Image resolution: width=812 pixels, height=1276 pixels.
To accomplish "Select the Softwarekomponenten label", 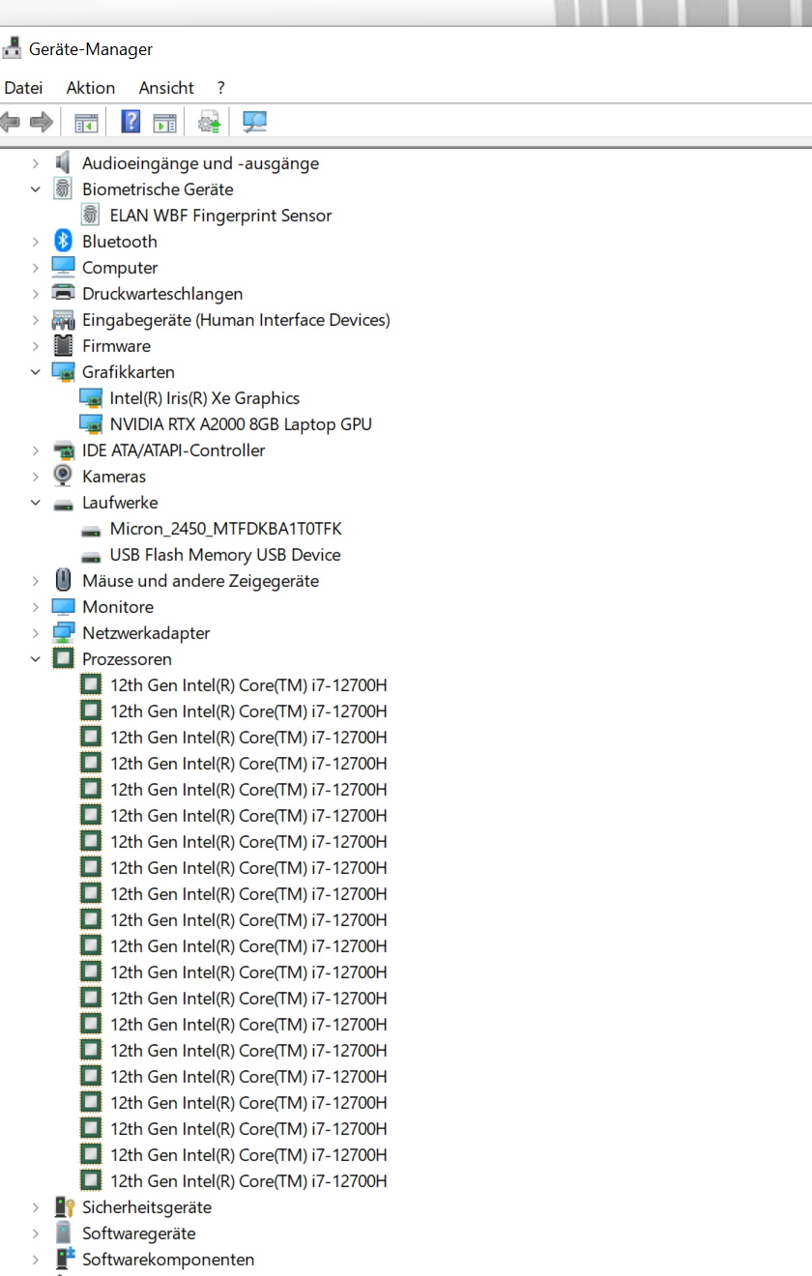I will [168, 1260].
